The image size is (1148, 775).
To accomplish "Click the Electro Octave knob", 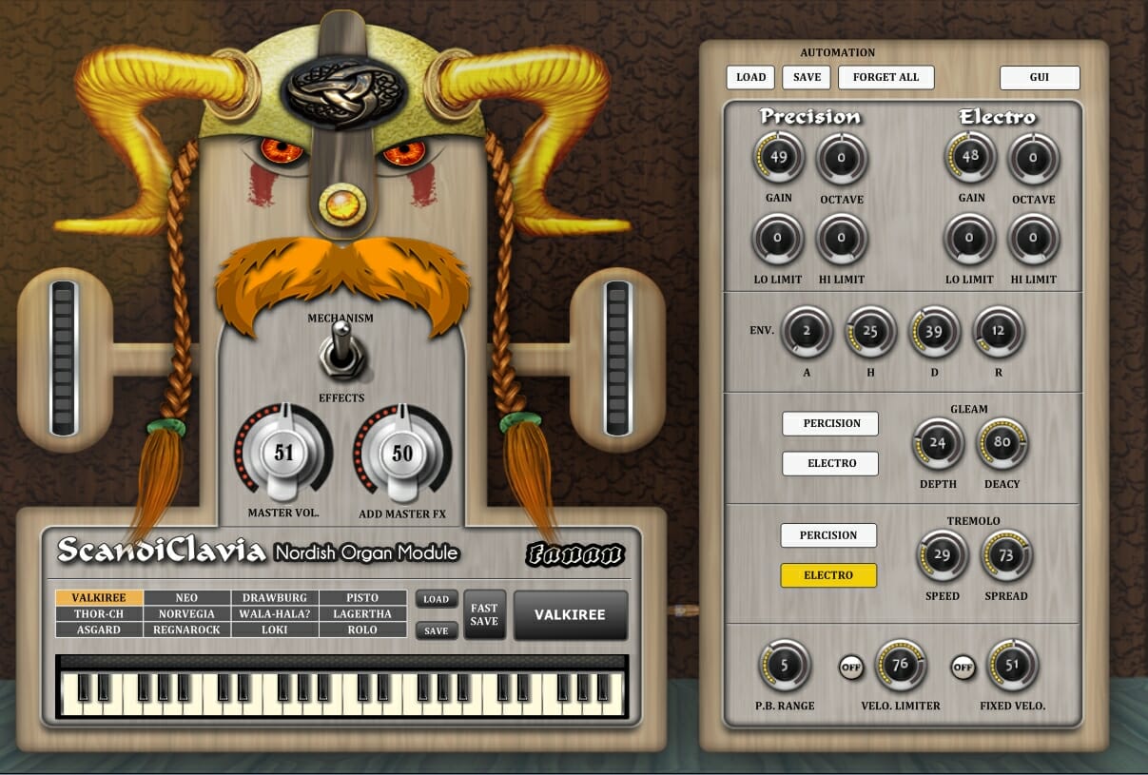I will (x=1033, y=158).
